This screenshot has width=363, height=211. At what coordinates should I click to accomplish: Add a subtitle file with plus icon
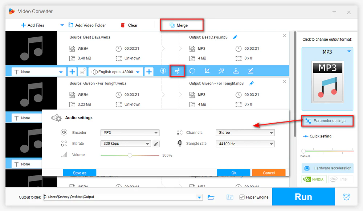pyautogui.click(x=72, y=72)
